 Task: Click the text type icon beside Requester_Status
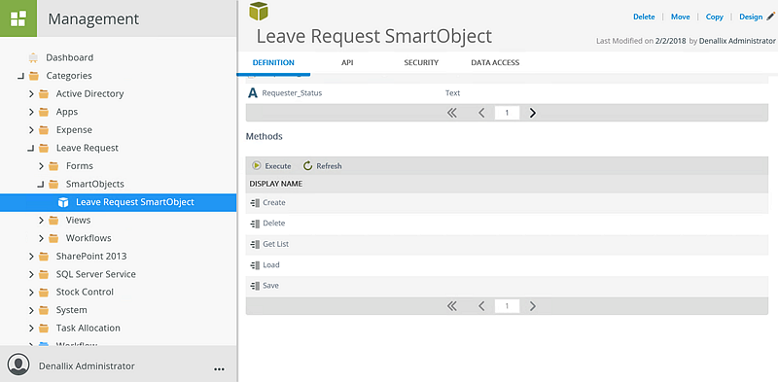(x=253, y=92)
